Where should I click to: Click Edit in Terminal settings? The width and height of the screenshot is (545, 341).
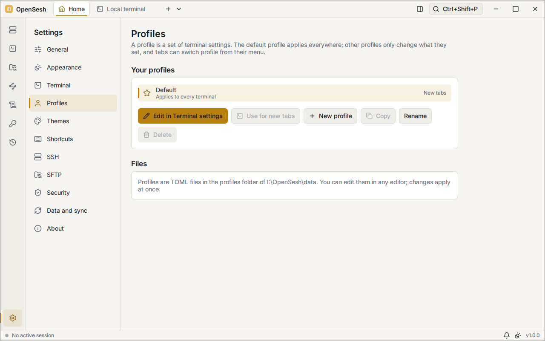coord(183,116)
